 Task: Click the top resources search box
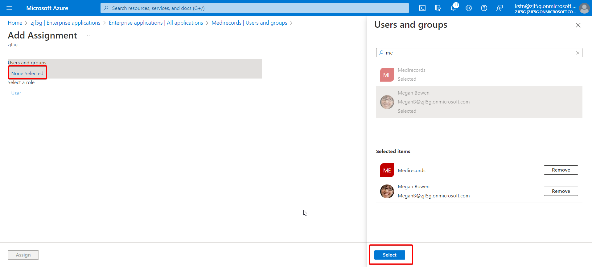click(x=255, y=8)
